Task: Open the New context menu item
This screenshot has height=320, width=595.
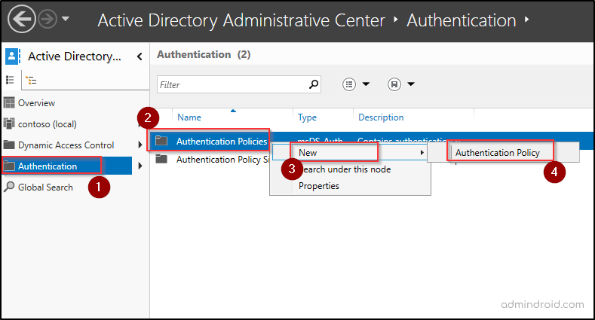Action: pyautogui.click(x=350, y=152)
